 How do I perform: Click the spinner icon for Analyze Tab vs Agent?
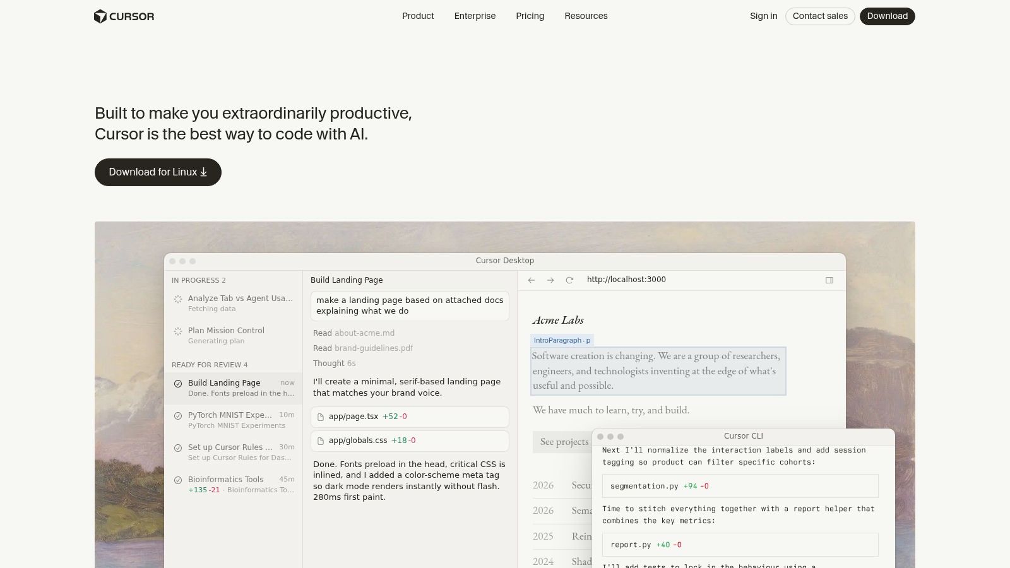178,299
